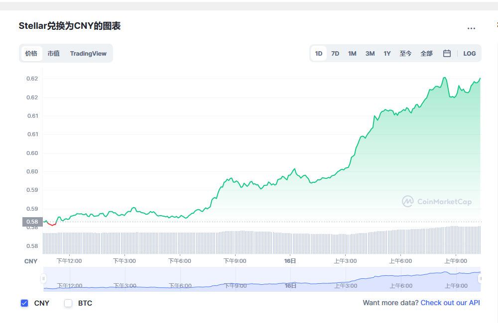This screenshot has height=323, width=498.
Task: Select the 7D time range
Action: [335, 53]
